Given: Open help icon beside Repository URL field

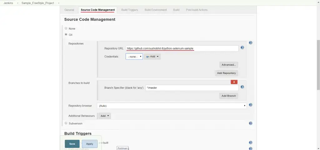Looking at the screenshot, I should [x=242, y=48].
